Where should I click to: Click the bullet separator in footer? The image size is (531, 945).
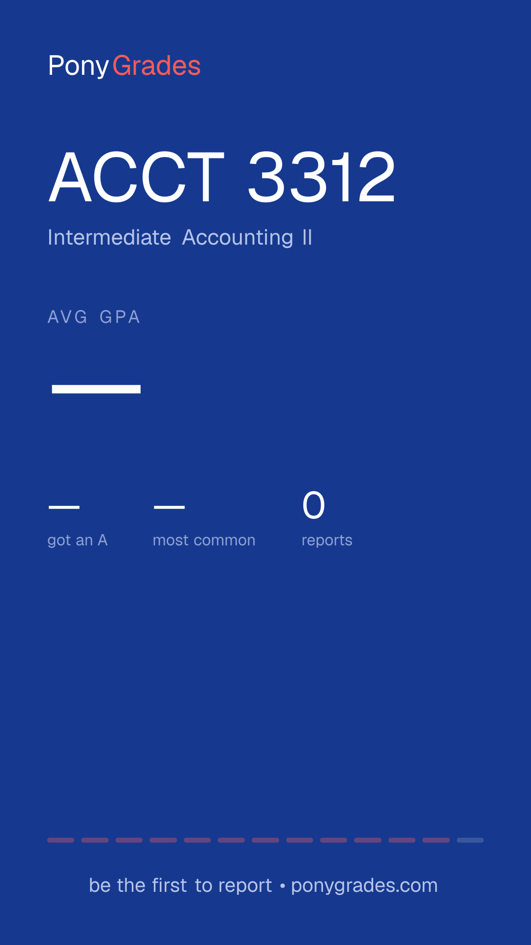(x=282, y=886)
